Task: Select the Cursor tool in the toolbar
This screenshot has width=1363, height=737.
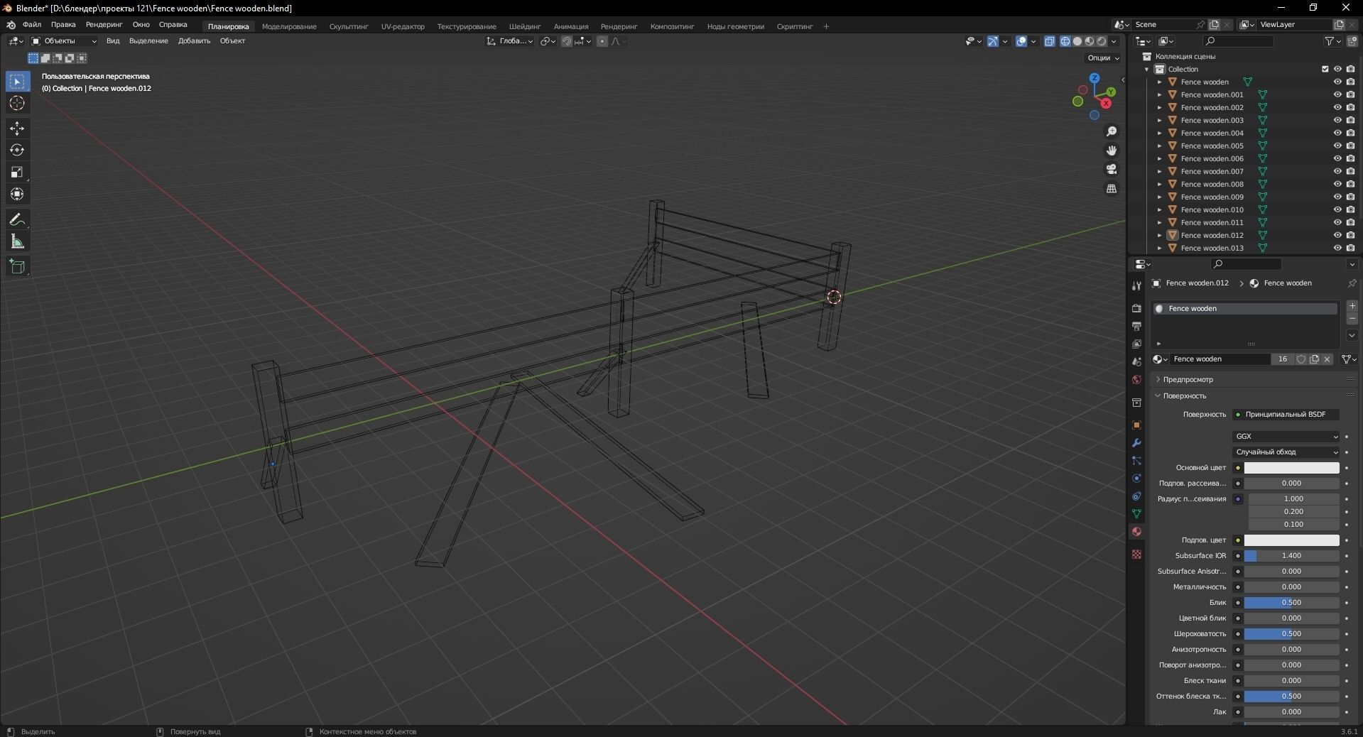Action: [17, 104]
